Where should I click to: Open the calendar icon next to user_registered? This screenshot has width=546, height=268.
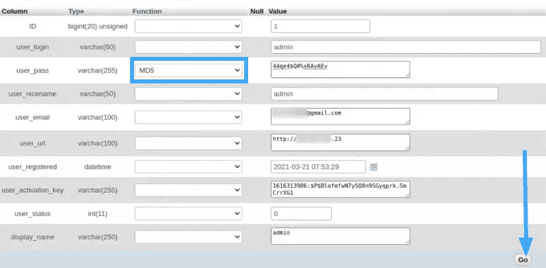point(374,167)
